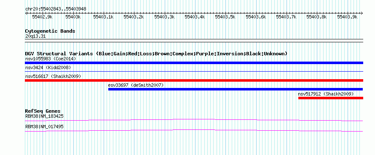
Task: Click the nsv1055983 (Coe2014) blue gain bar
Action: pos(194,63)
